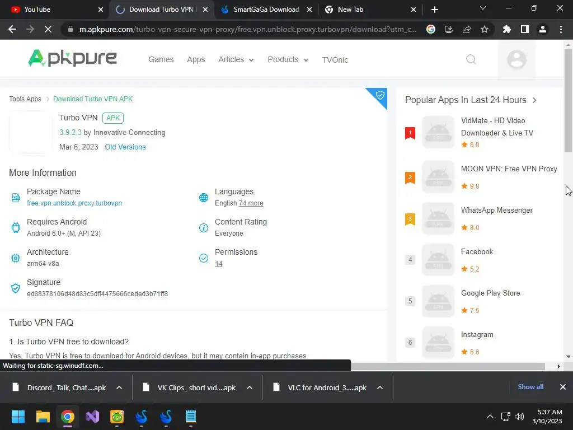Stop loading the page
The image size is (573, 430).
(48, 29)
